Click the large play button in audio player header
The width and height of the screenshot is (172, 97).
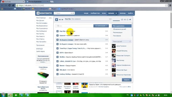coord(56,19)
